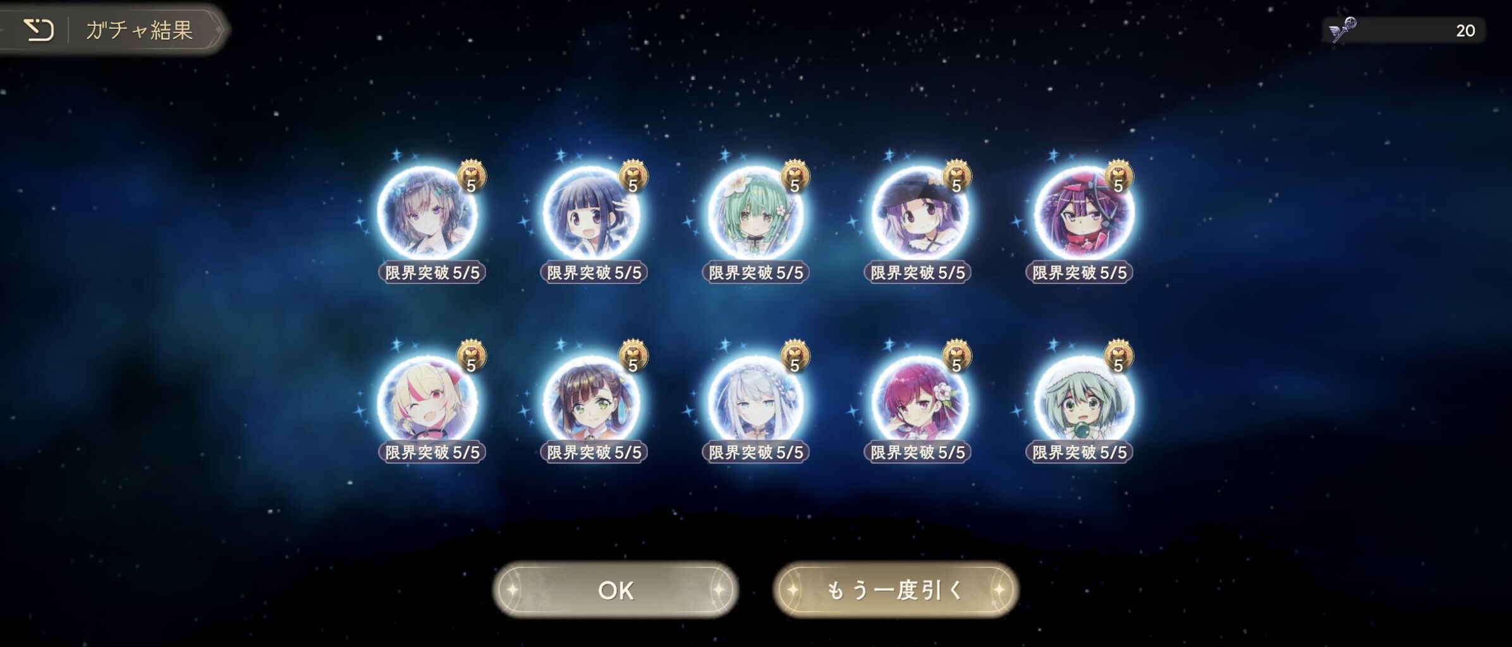Tap the gold 5-star badge on first character

[x=472, y=177]
